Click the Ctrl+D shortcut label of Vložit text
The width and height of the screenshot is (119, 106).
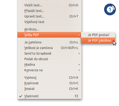[74, 5]
